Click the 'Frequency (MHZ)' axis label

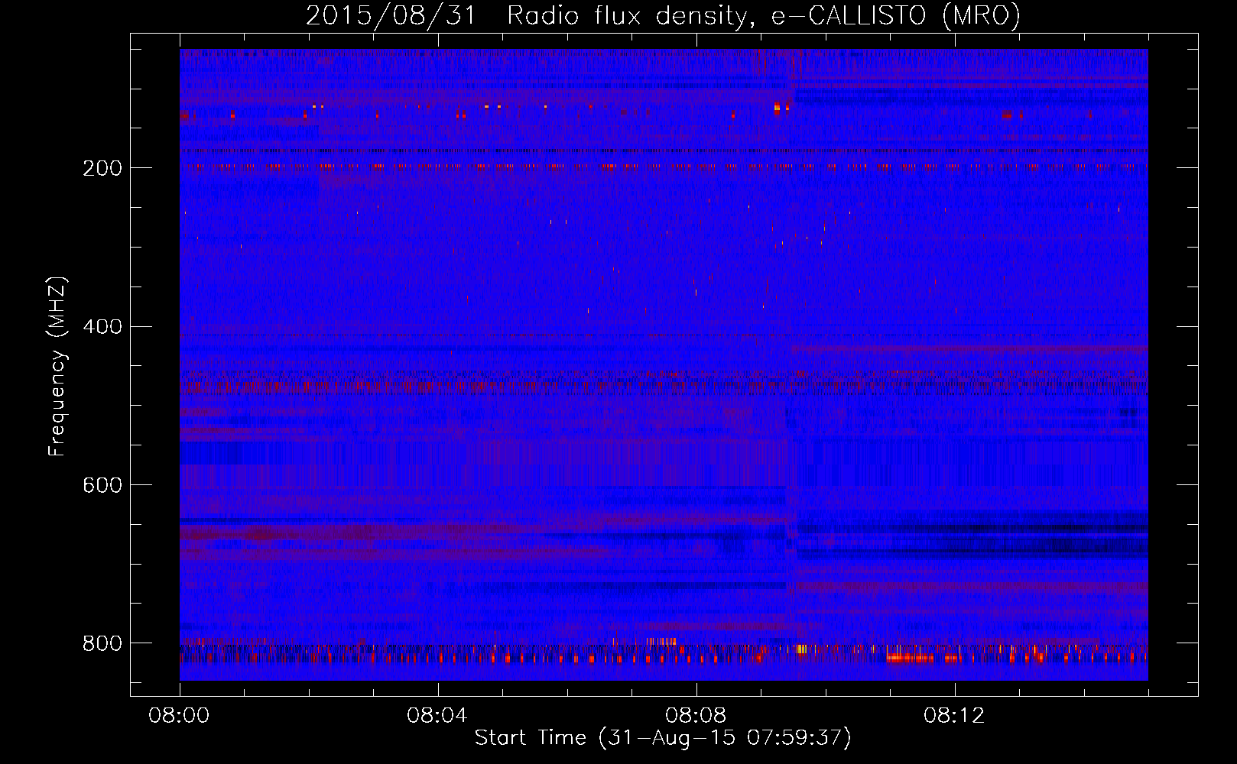coord(57,366)
